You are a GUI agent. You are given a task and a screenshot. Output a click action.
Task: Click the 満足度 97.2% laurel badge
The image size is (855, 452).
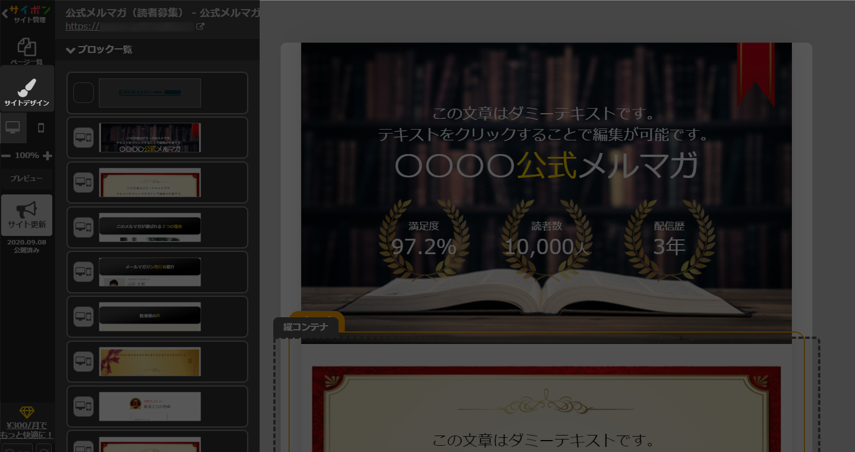(424, 240)
